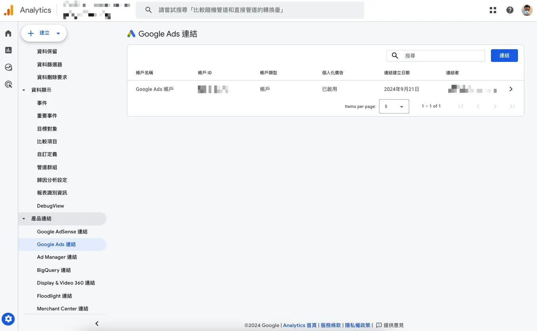Select 事件 in the sidebar
The image size is (537, 331).
pos(42,103)
